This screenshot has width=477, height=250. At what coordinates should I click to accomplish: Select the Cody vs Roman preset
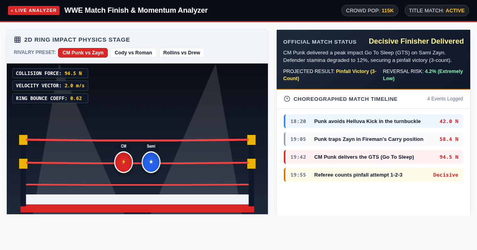(133, 53)
